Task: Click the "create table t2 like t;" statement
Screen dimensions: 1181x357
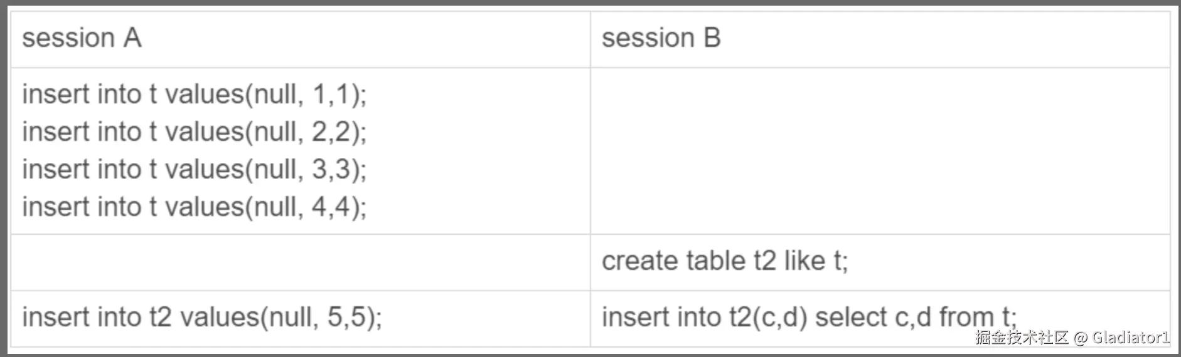Action: point(724,261)
